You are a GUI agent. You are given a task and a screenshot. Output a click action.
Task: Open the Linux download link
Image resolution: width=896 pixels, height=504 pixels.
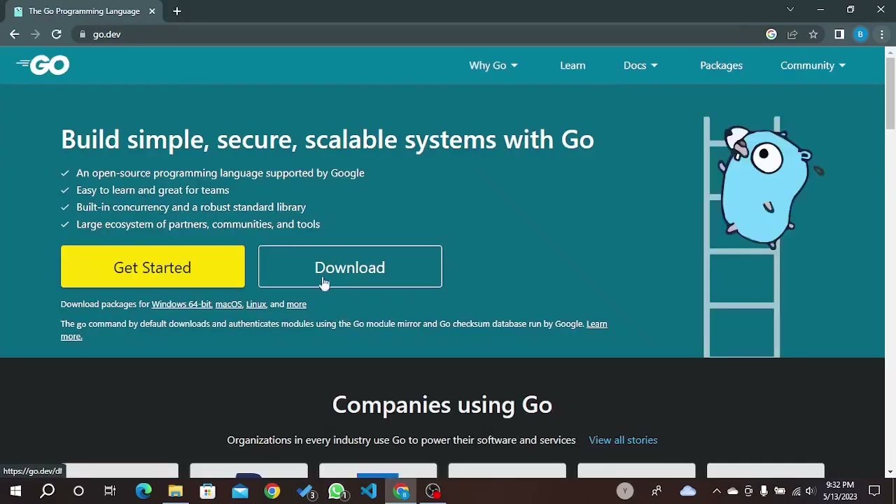255,304
